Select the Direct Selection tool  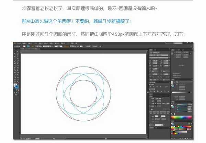(18, 52)
